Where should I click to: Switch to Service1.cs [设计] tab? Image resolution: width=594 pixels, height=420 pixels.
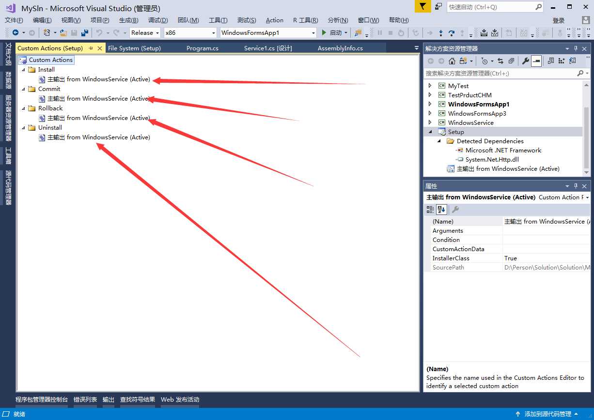[x=268, y=48]
